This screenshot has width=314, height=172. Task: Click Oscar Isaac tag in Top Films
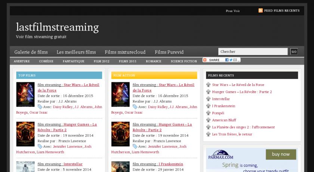click(39, 113)
